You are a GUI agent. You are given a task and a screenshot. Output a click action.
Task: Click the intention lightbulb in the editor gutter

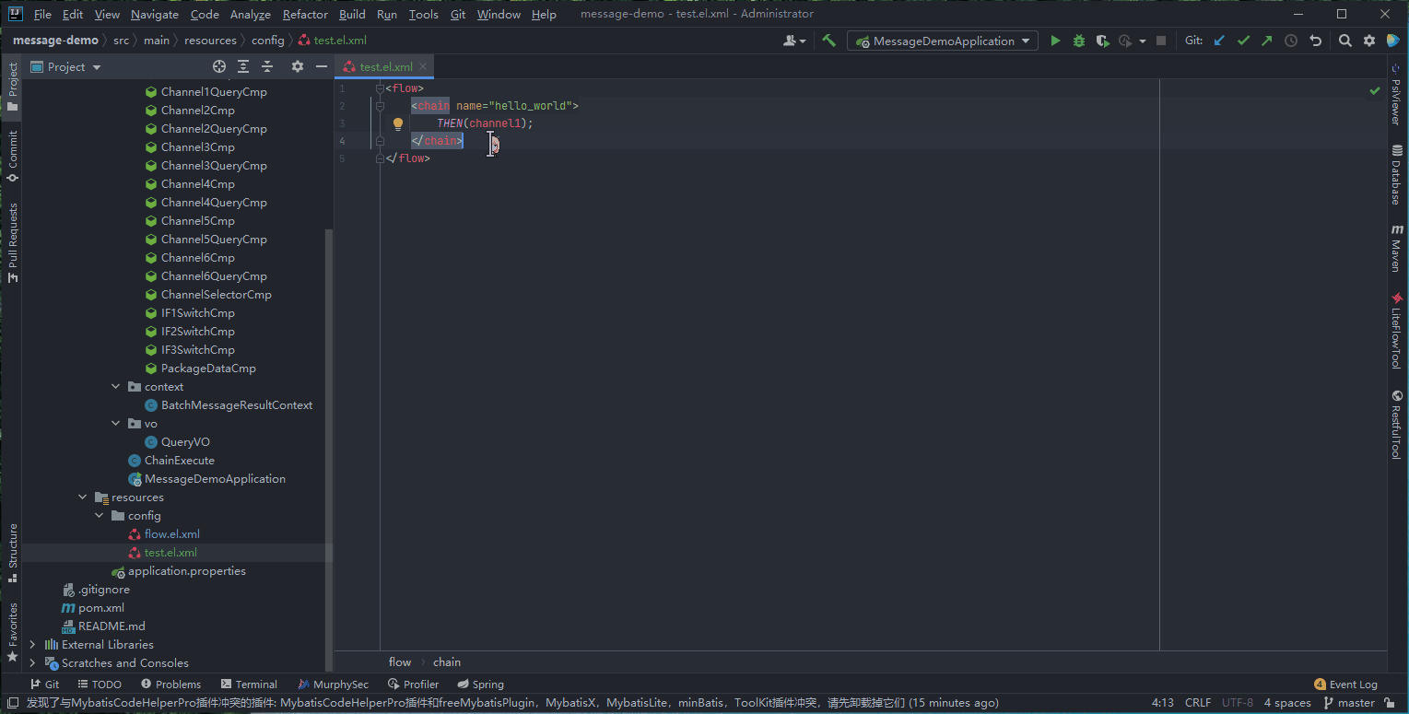click(398, 123)
